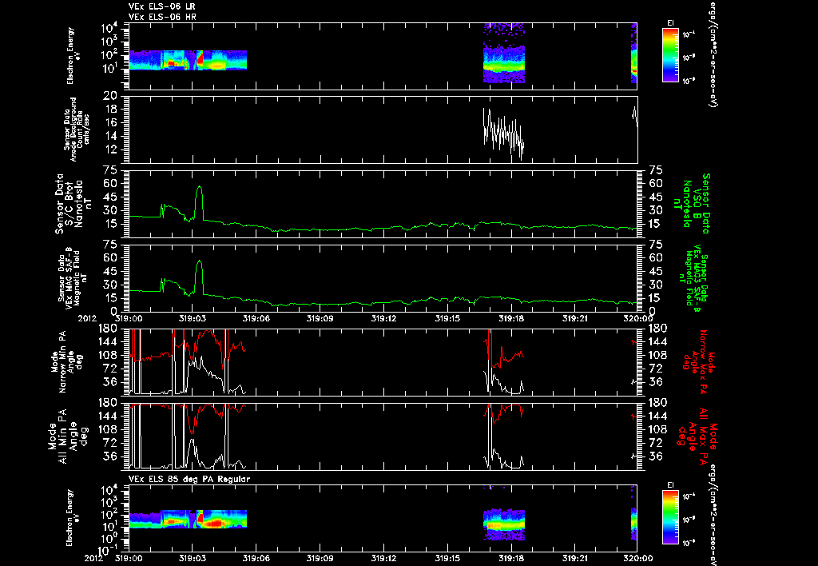This screenshot has width=818, height=566.
Task: Select the white "VEx MAG SAF-B Magnetic Field" label
Action: (73, 277)
